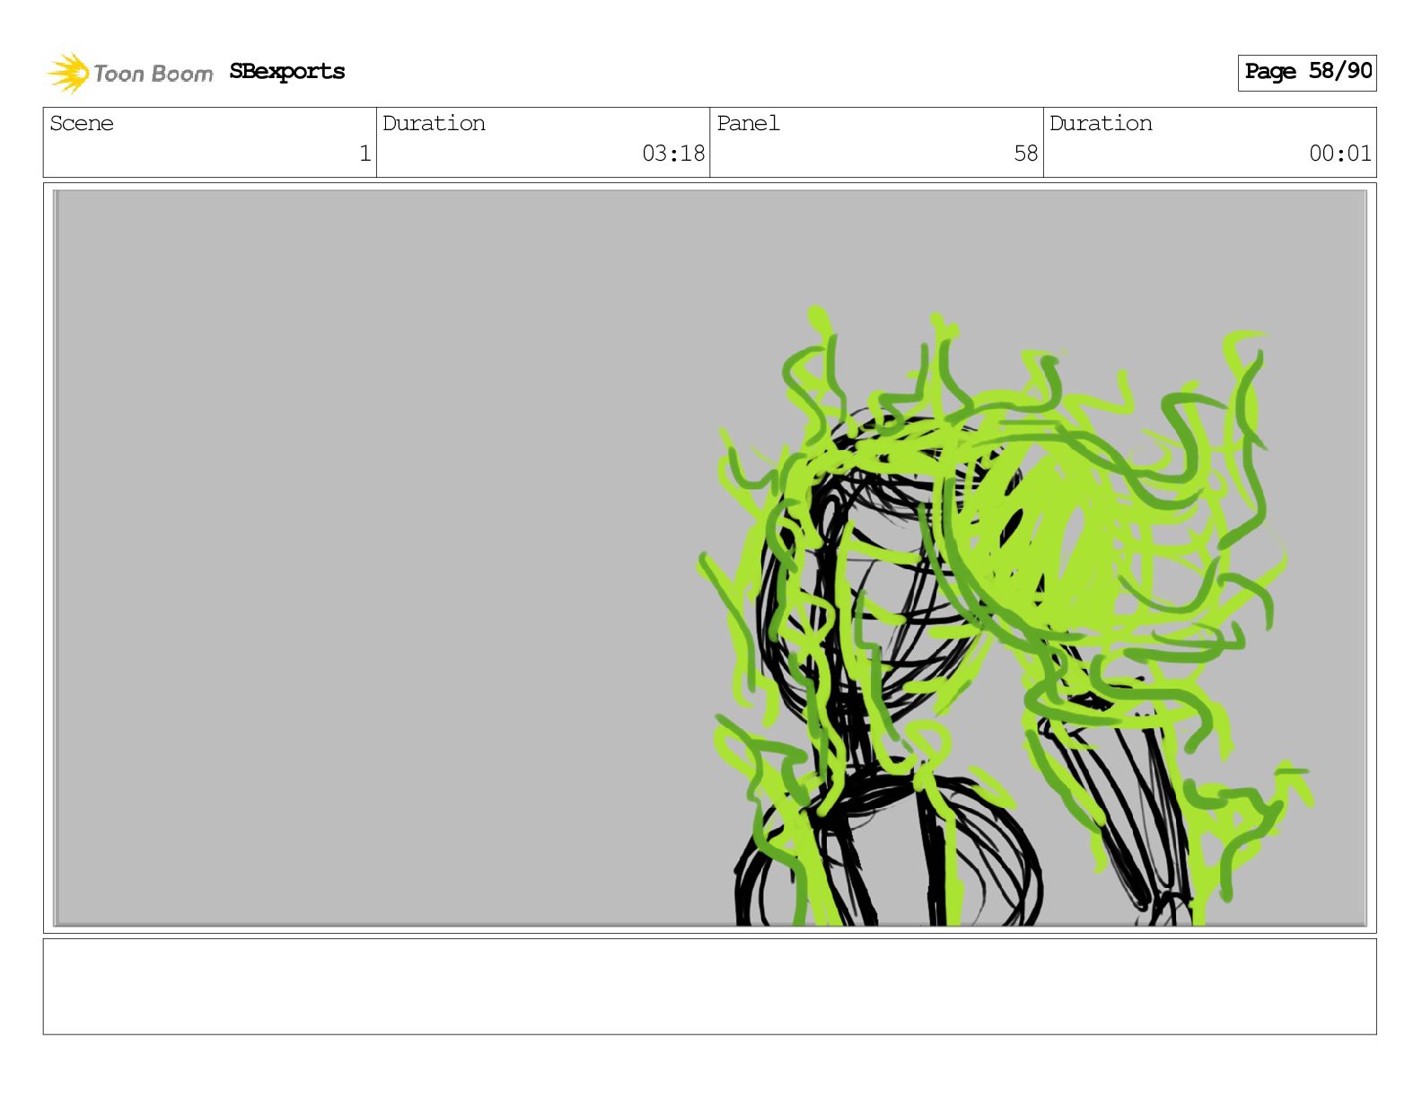Click the SBexports title text

pyautogui.click(x=287, y=72)
